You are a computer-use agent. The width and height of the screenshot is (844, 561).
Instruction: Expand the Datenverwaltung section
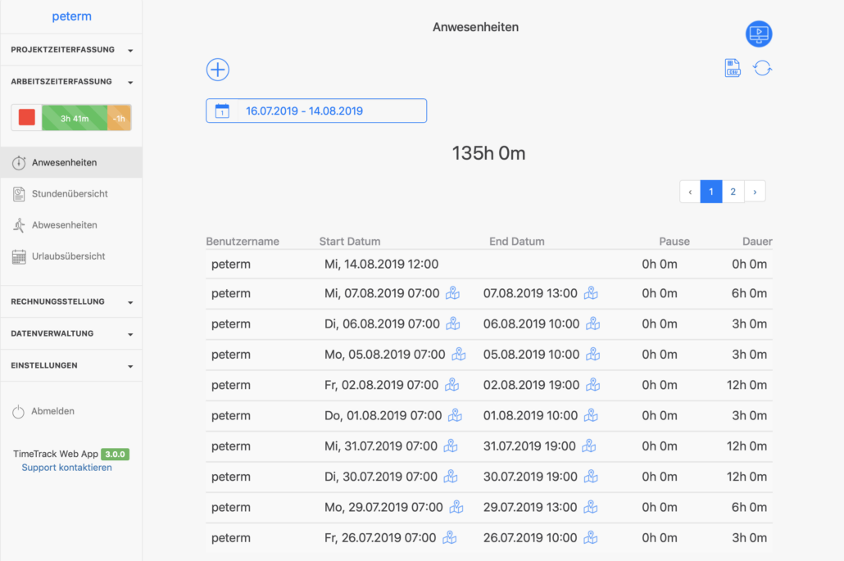(71, 333)
